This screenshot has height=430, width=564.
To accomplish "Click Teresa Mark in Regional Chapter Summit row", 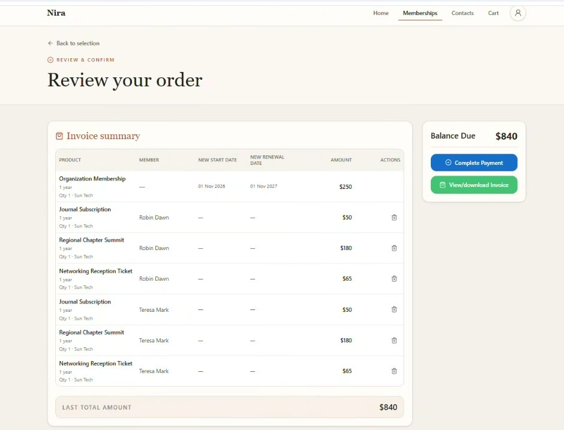I will [x=154, y=341].
